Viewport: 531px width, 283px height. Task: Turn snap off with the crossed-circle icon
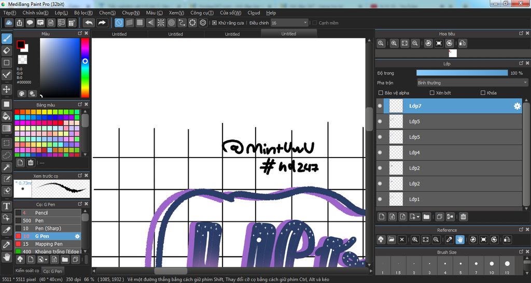tap(119, 23)
